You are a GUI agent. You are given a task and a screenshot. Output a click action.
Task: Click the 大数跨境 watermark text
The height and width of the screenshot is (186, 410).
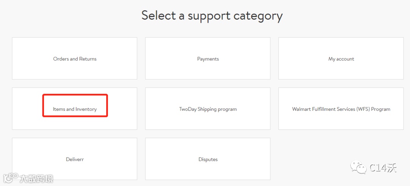coord(36,178)
